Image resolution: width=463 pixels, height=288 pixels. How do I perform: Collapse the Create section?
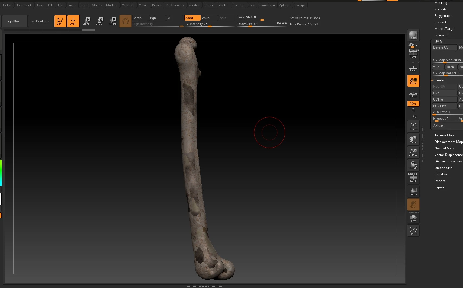point(438,80)
